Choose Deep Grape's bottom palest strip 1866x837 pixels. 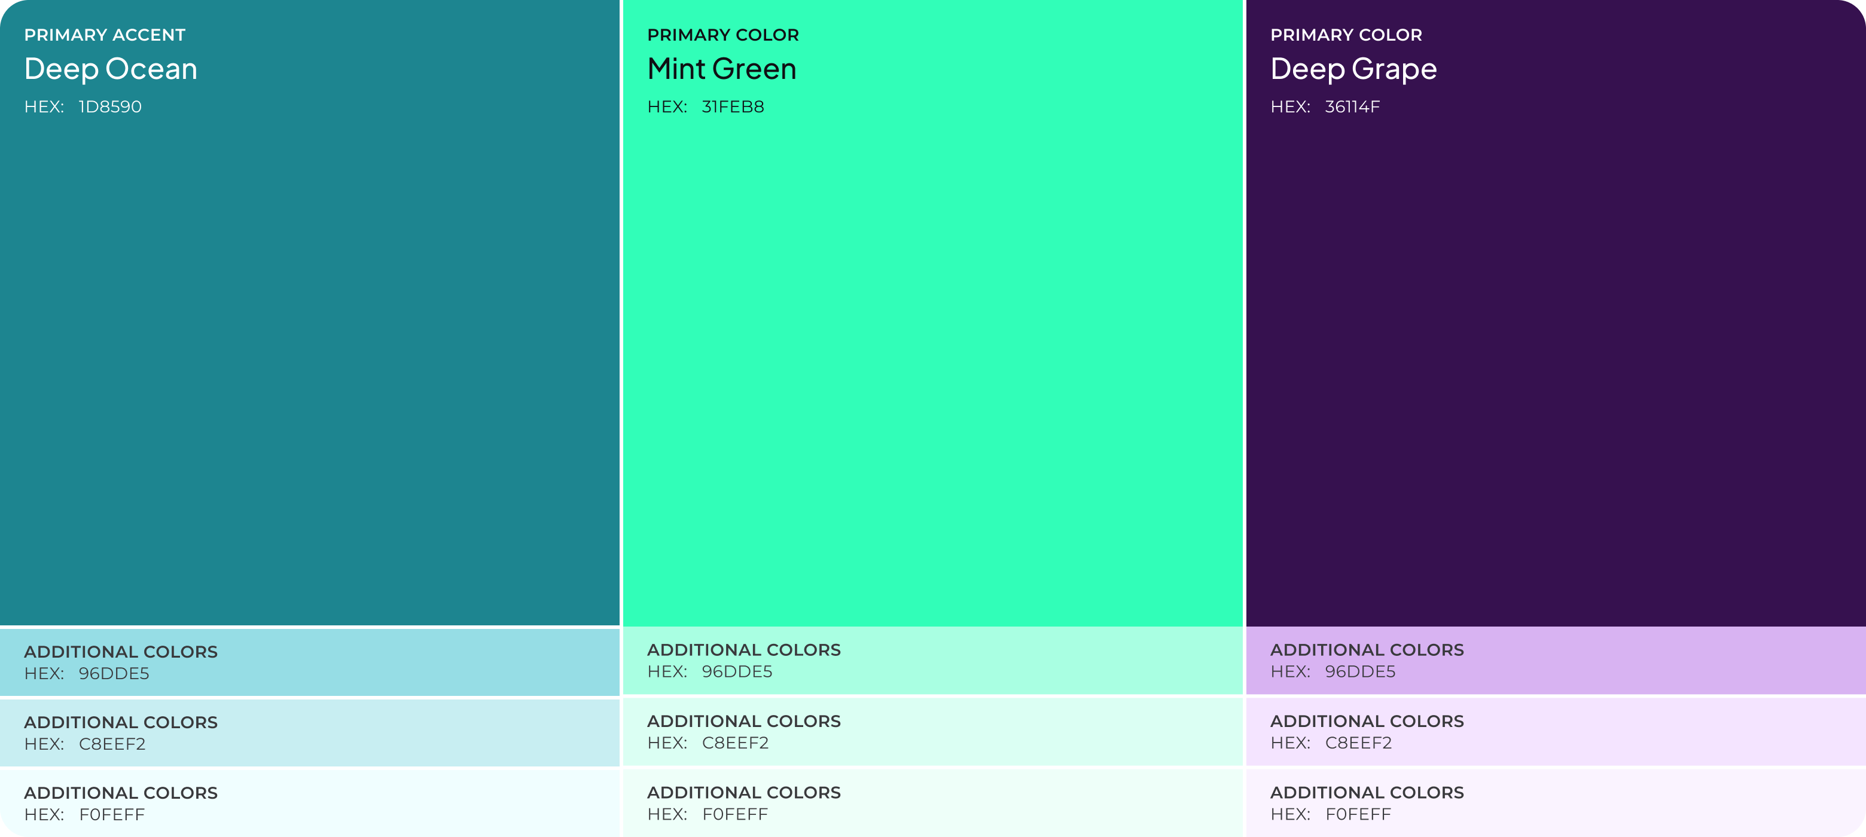[1555, 803]
